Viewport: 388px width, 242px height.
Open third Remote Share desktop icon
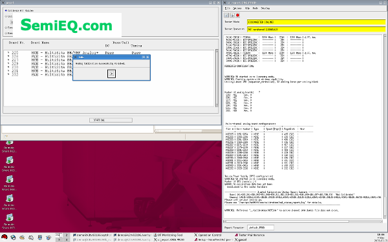[10, 183]
